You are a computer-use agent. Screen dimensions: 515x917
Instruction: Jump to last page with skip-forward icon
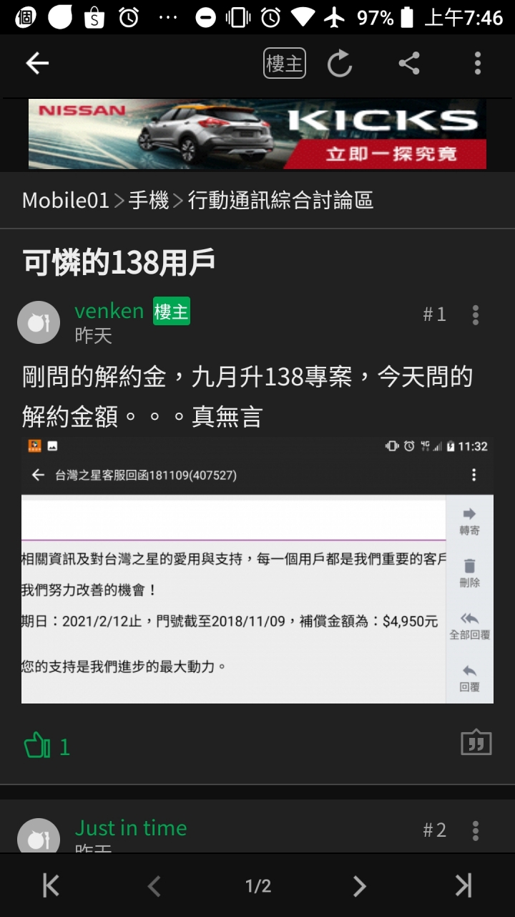(x=464, y=886)
